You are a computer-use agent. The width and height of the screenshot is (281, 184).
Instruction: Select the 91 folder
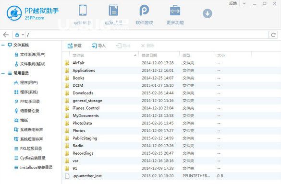[171, 168]
